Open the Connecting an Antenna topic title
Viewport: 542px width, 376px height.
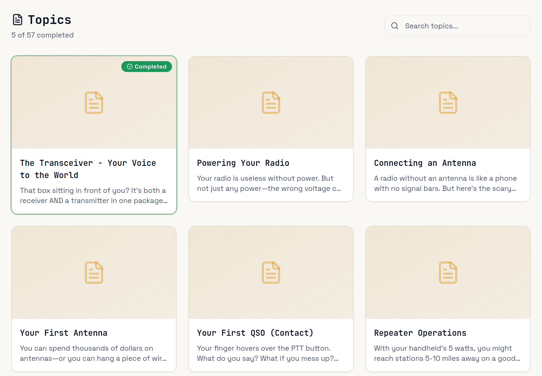click(425, 163)
